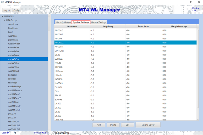Select the OIL.WTI instrument row

click(x=125, y=87)
